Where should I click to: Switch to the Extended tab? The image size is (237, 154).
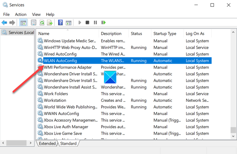click(47, 144)
